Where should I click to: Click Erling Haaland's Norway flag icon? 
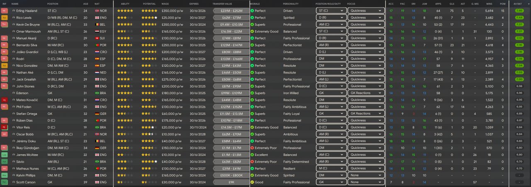tap(97, 11)
